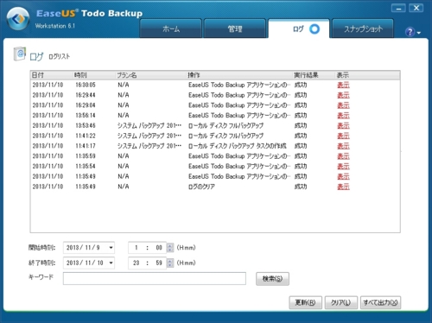Viewport: 432px width, 323px height.
Task: Click the 16:30:05 time cell
Action: coord(86,85)
